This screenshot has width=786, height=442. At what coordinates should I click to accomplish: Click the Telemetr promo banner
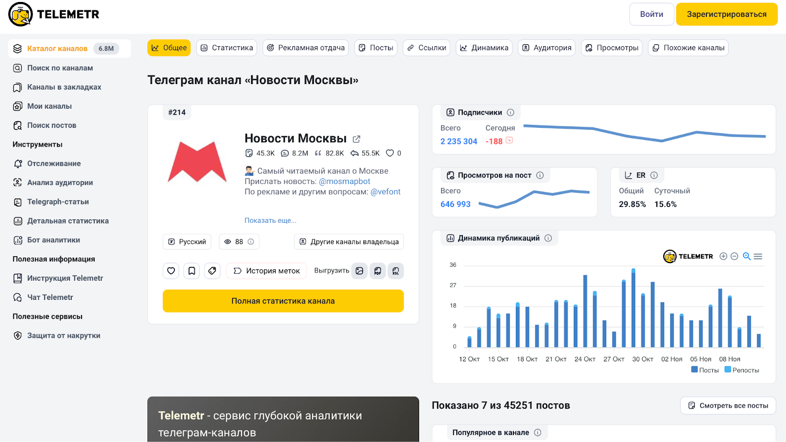tap(283, 419)
